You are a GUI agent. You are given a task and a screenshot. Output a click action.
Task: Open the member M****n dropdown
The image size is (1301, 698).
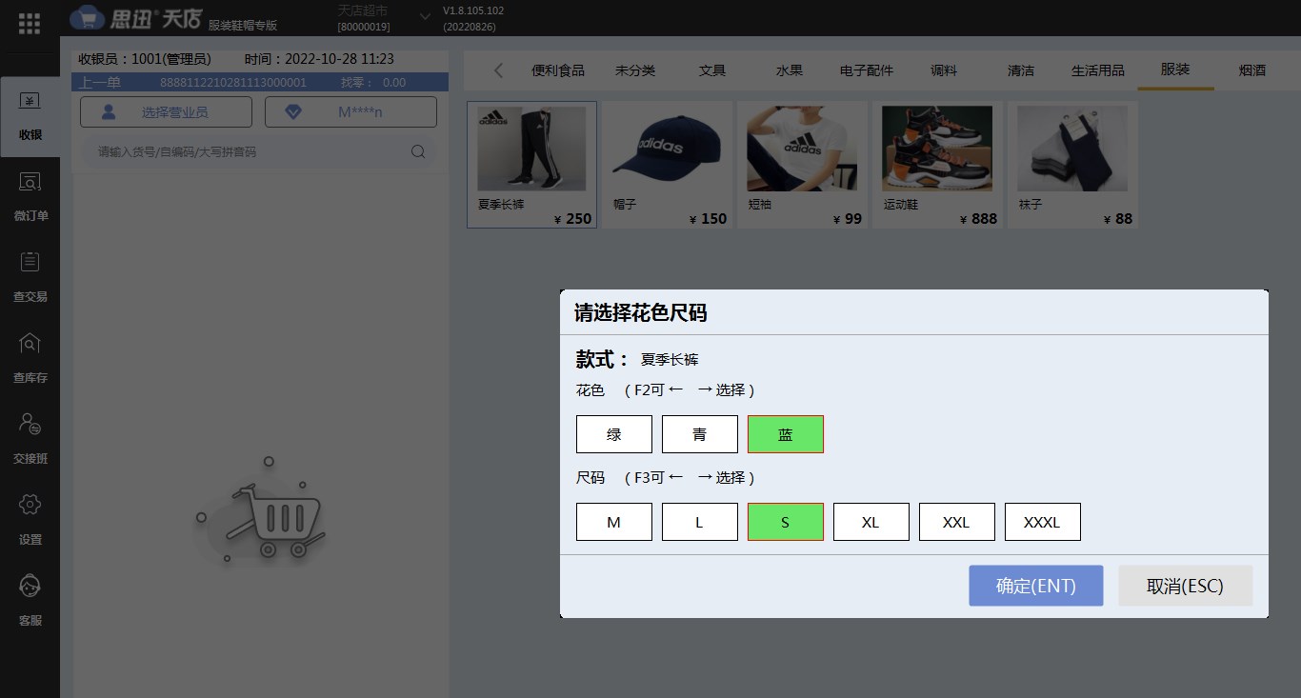pyautogui.click(x=350, y=111)
